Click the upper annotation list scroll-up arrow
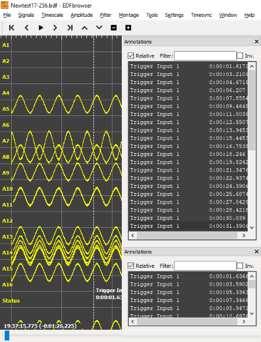 pos(252,66)
